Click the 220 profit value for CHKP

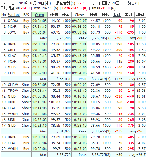(x=119, y=73)
